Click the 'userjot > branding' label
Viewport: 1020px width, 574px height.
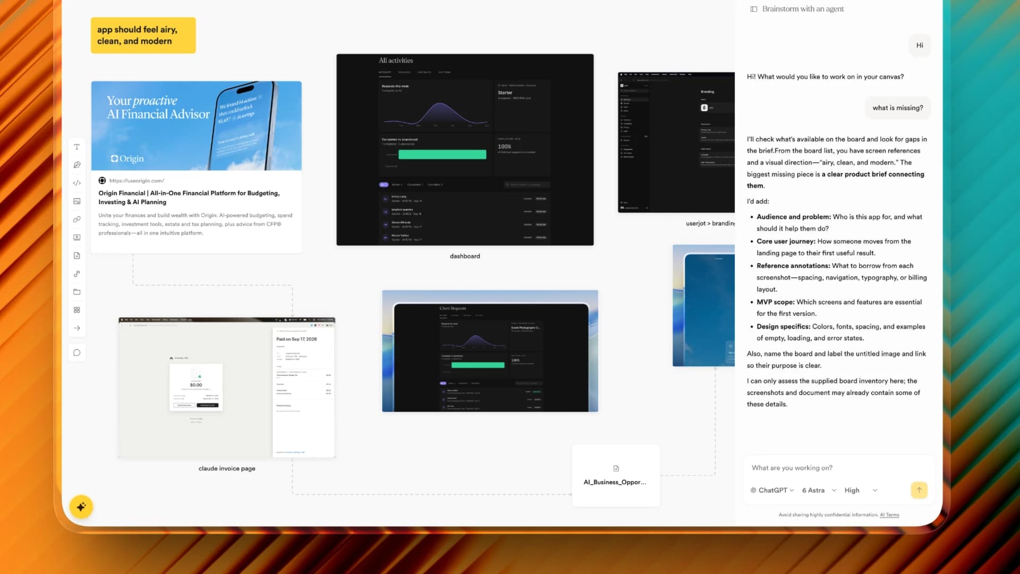point(710,223)
